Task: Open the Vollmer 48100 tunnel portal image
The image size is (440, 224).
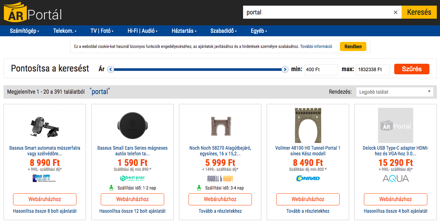Action: (308, 125)
